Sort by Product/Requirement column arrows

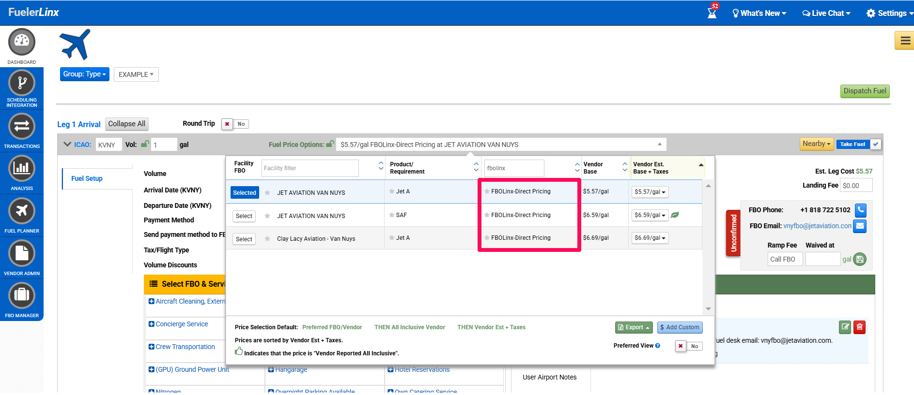pyautogui.click(x=476, y=167)
